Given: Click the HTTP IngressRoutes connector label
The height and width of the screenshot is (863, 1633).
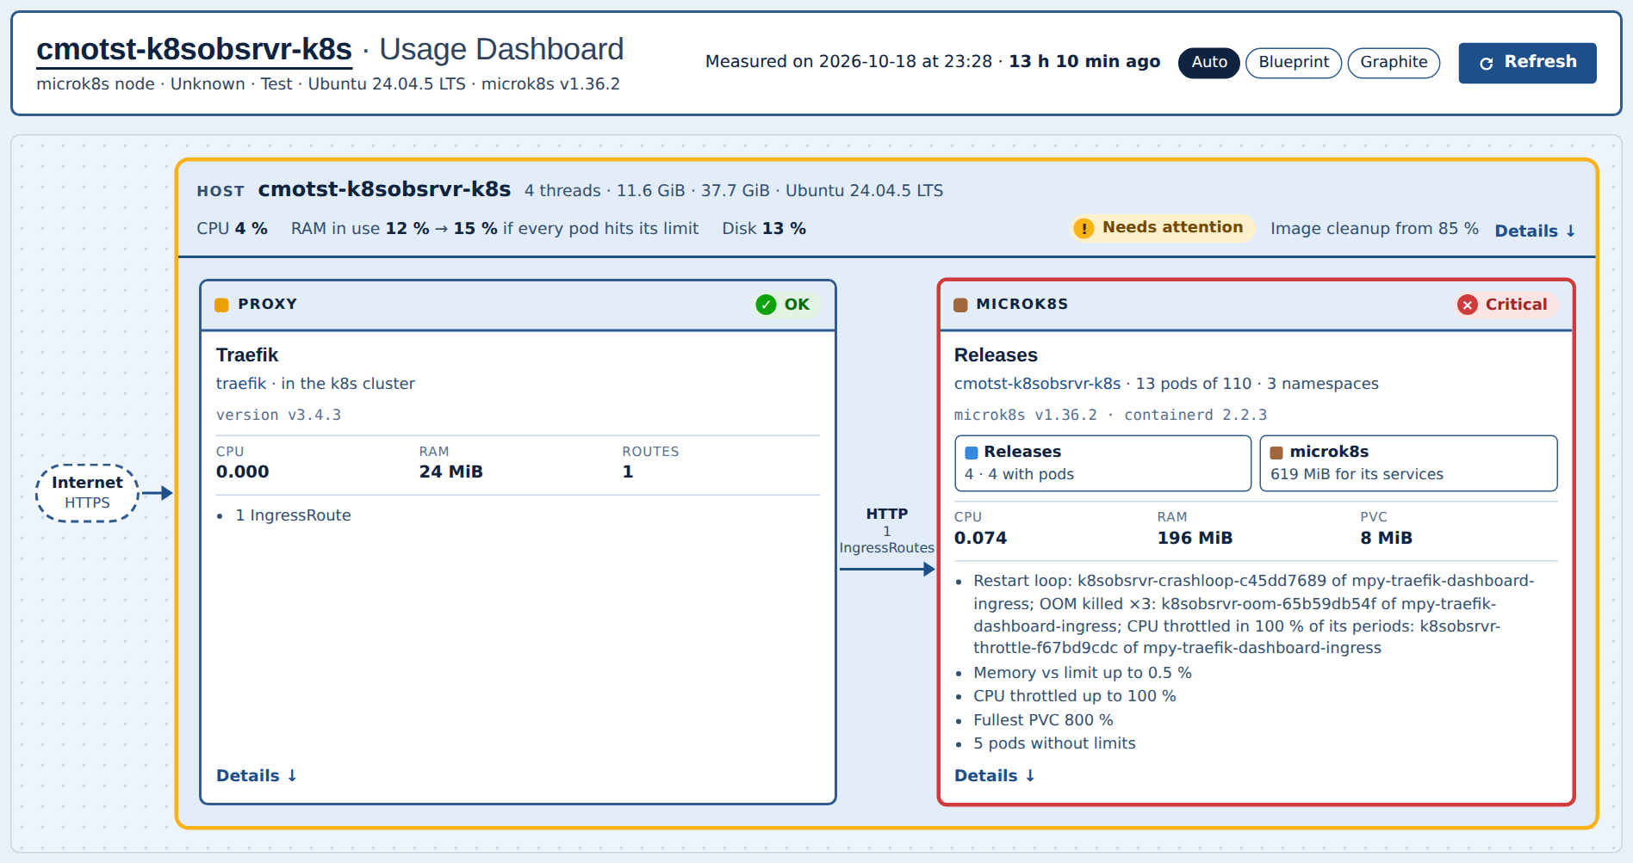Looking at the screenshot, I should coord(886,530).
